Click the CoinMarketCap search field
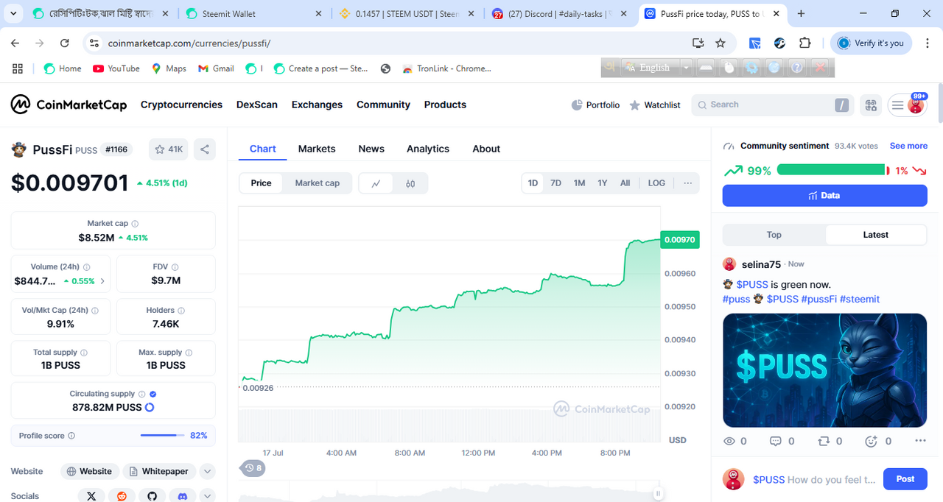Viewport: 943px width, 502px height. (772, 105)
